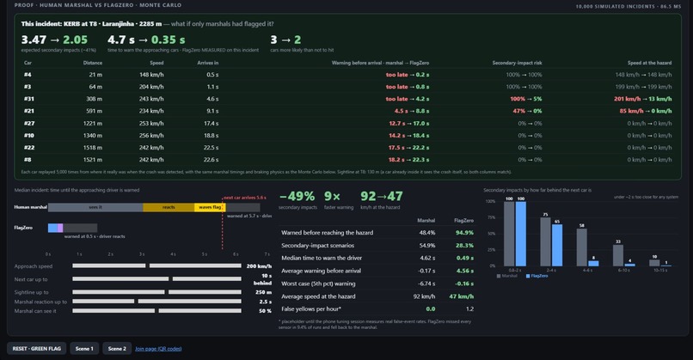The width and height of the screenshot is (693, 360).
Task: Click the '4.5 s → 8.8 s' warning cell
Action: (412, 112)
